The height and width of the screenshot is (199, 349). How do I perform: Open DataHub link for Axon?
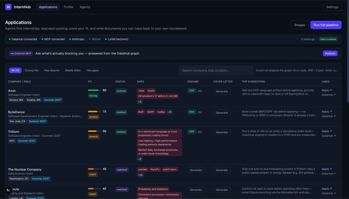329,95
